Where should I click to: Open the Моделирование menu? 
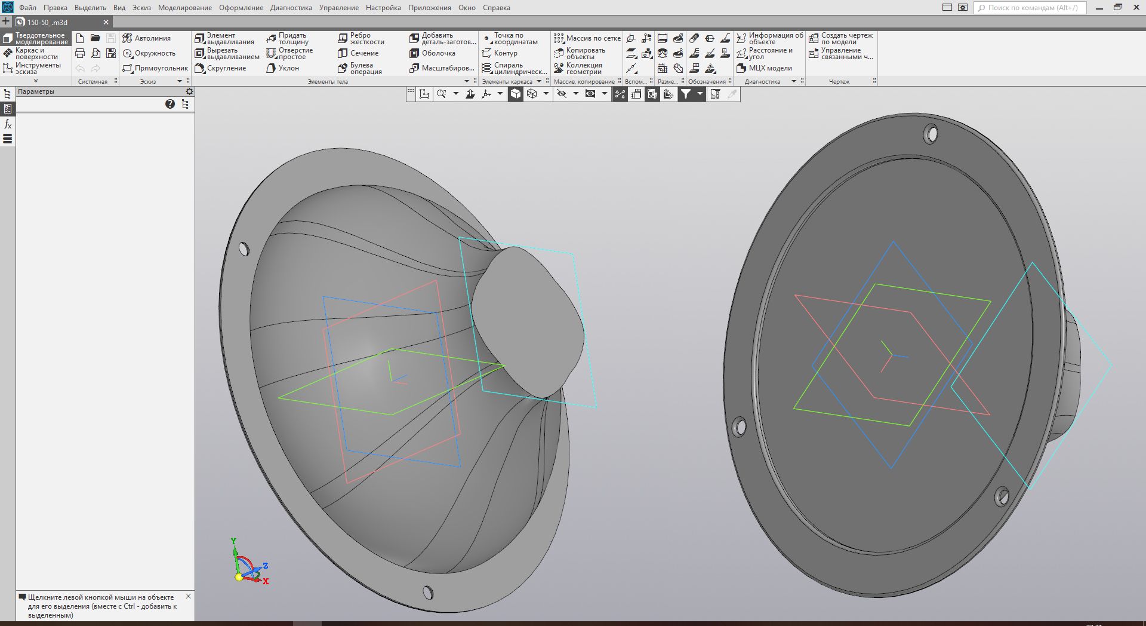point(184,8)
